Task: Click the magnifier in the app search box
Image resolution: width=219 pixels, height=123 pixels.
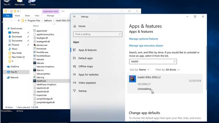Action: (x=174, y=61)
